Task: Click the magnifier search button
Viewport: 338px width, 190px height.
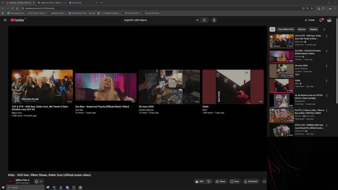Action: click(204, 20)
